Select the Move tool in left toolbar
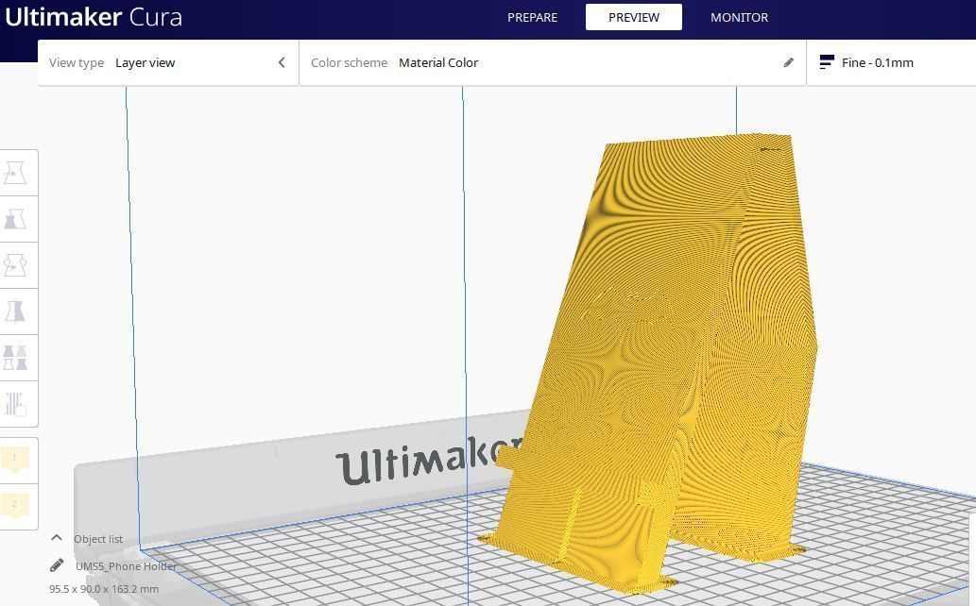Screen dimensions: 976x606 (15, 173)
